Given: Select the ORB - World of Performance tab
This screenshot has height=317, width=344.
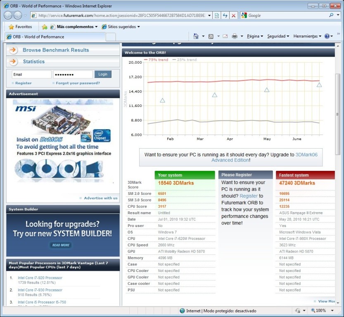Looking at the screenshot, I should (55, 37).
